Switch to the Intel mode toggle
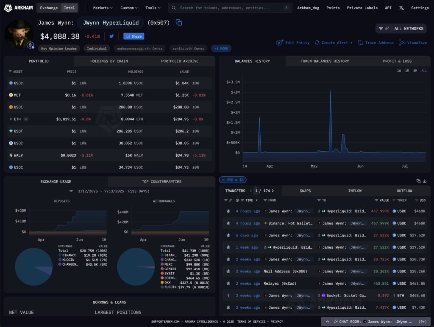Image resolution: width=434 pixels, height=327 pixels. pos(69,8)
